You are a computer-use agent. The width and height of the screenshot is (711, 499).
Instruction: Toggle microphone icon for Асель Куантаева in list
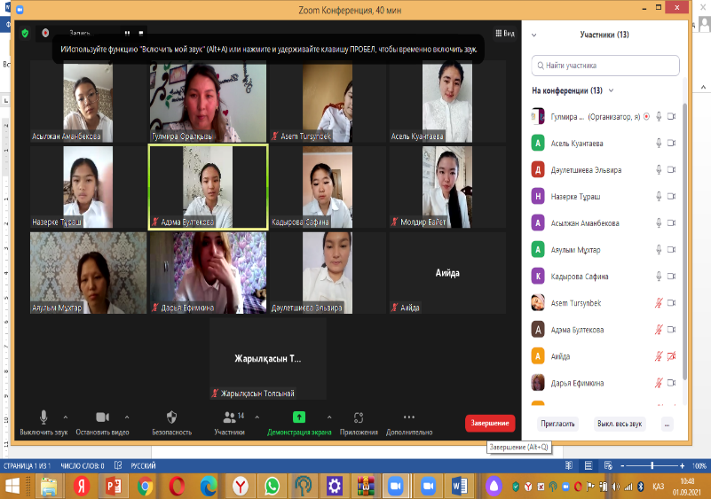(x=658, y=143)
